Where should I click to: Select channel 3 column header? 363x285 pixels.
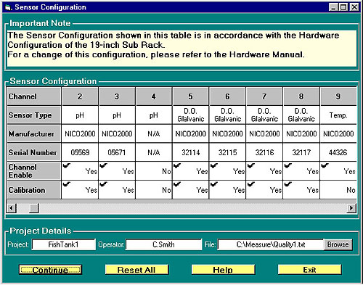tap(117, 96)
